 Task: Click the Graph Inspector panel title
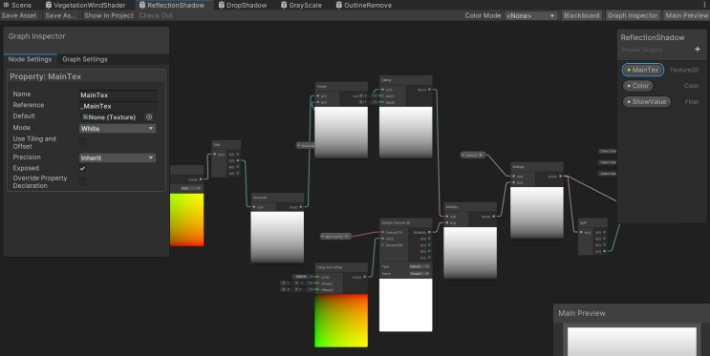(x=36, y=36)
